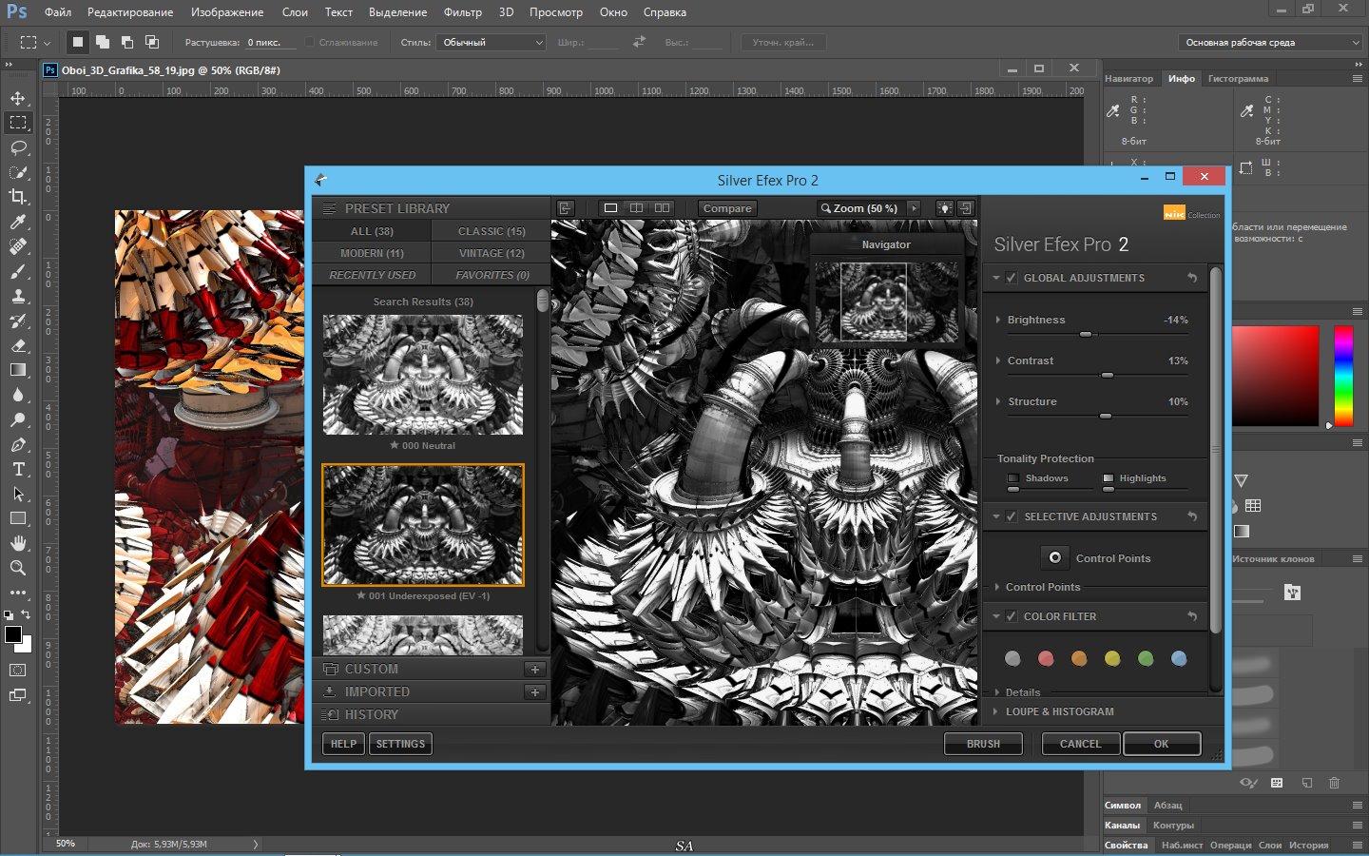Image resolution: width=1369 pixels, height=856 pixels.
Task: Expand Loupe & Histogram section
Action: 996,711
